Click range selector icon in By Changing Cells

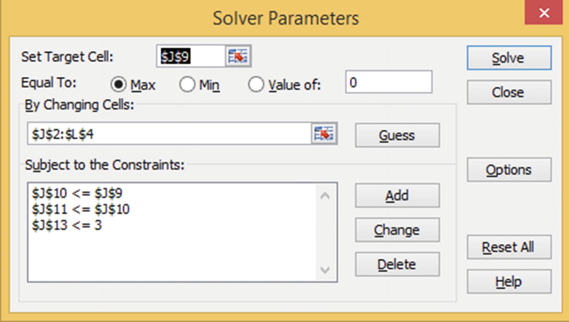pyautogui.click(x=324, y=134)
